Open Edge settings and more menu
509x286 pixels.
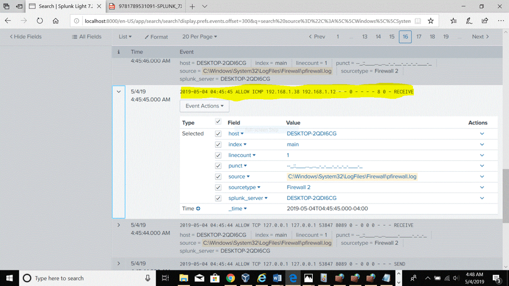point(501,21)
